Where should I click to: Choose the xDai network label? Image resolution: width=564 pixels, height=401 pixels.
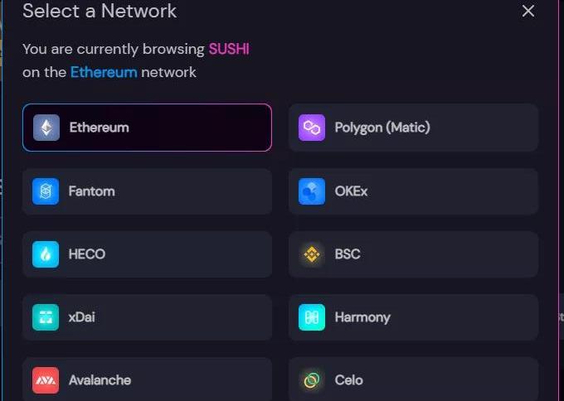(x=82, y=317)
